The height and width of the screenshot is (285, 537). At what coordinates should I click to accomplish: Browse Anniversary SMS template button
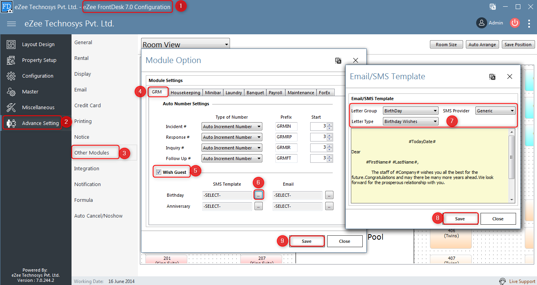pyautogui.click(x=258, y=206)
